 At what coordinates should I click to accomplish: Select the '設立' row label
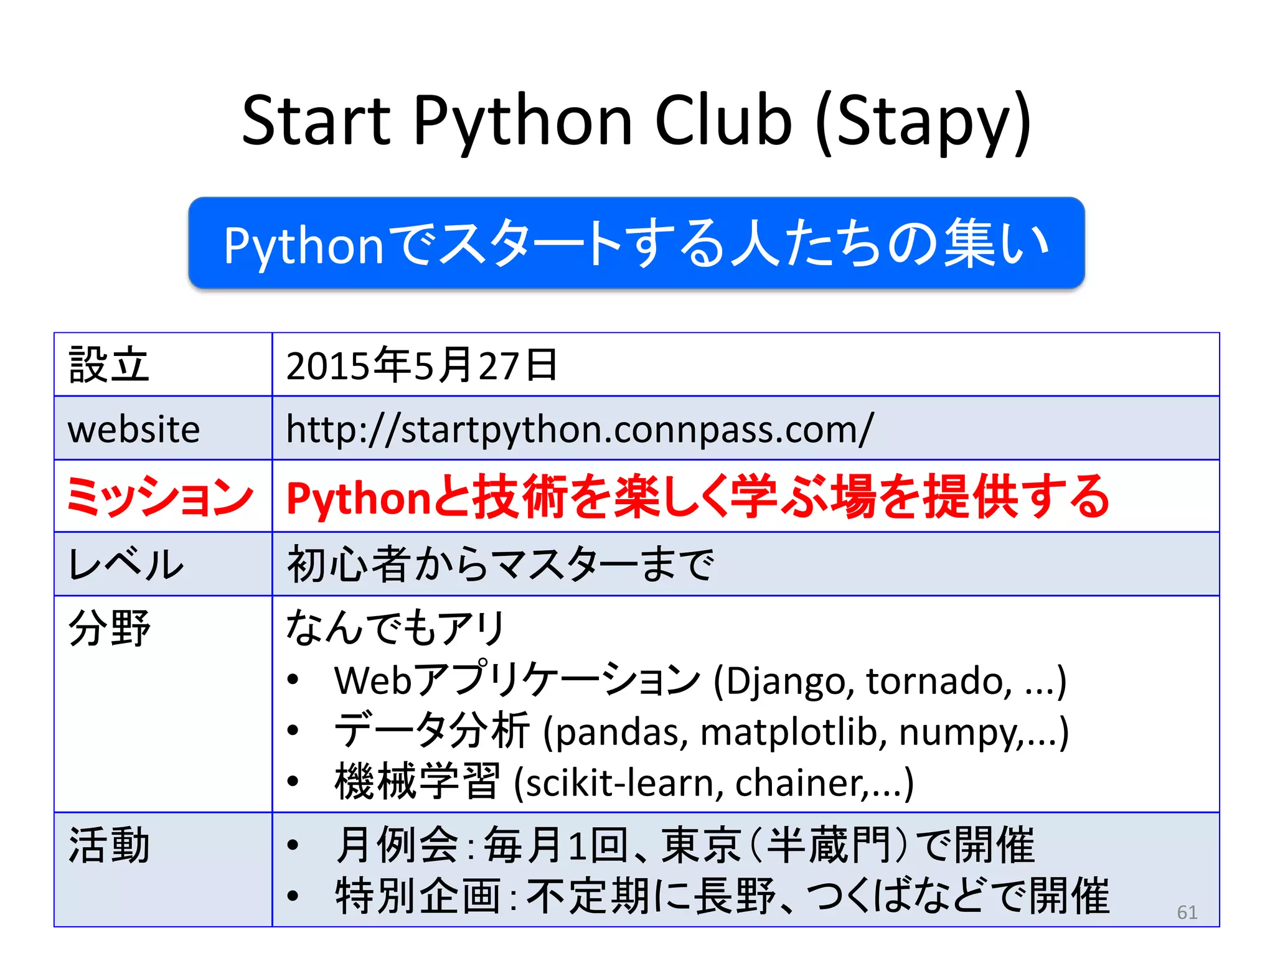(109, 365)
